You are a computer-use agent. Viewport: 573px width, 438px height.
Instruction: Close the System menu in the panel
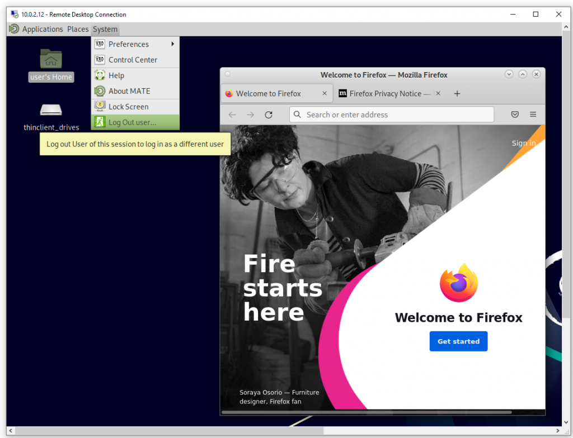click(x=105, y=29)
